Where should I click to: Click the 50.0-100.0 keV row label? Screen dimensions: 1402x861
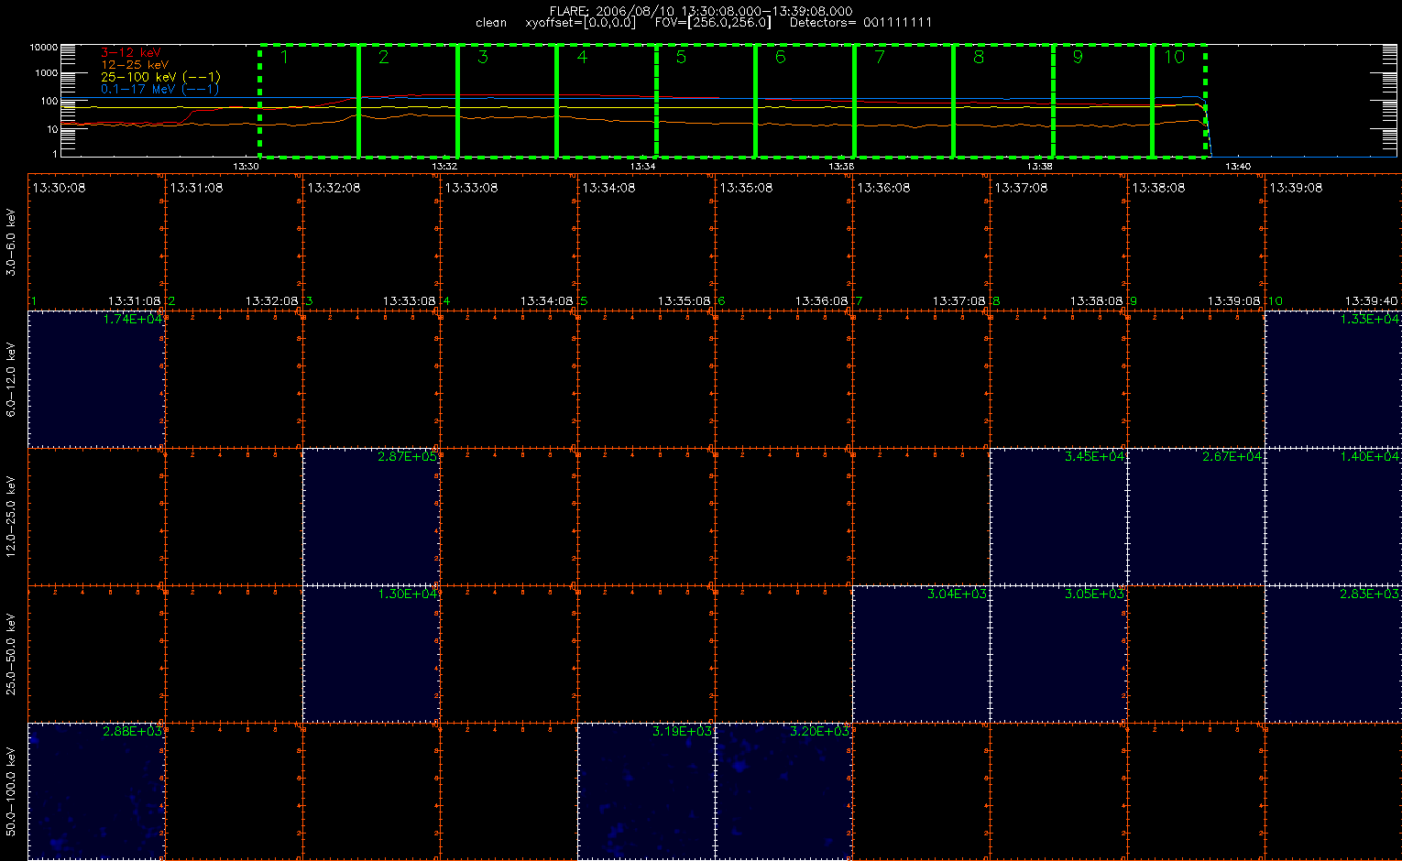pyautogui.click(x=11, y=791)
